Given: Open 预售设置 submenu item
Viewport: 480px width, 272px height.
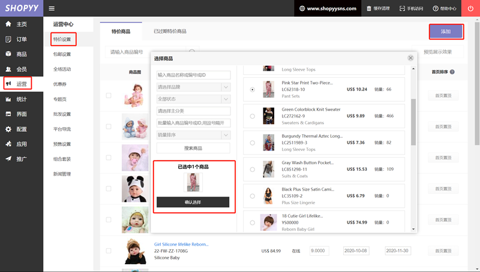Looking at the screenshot, I should [x=62, y=144].
